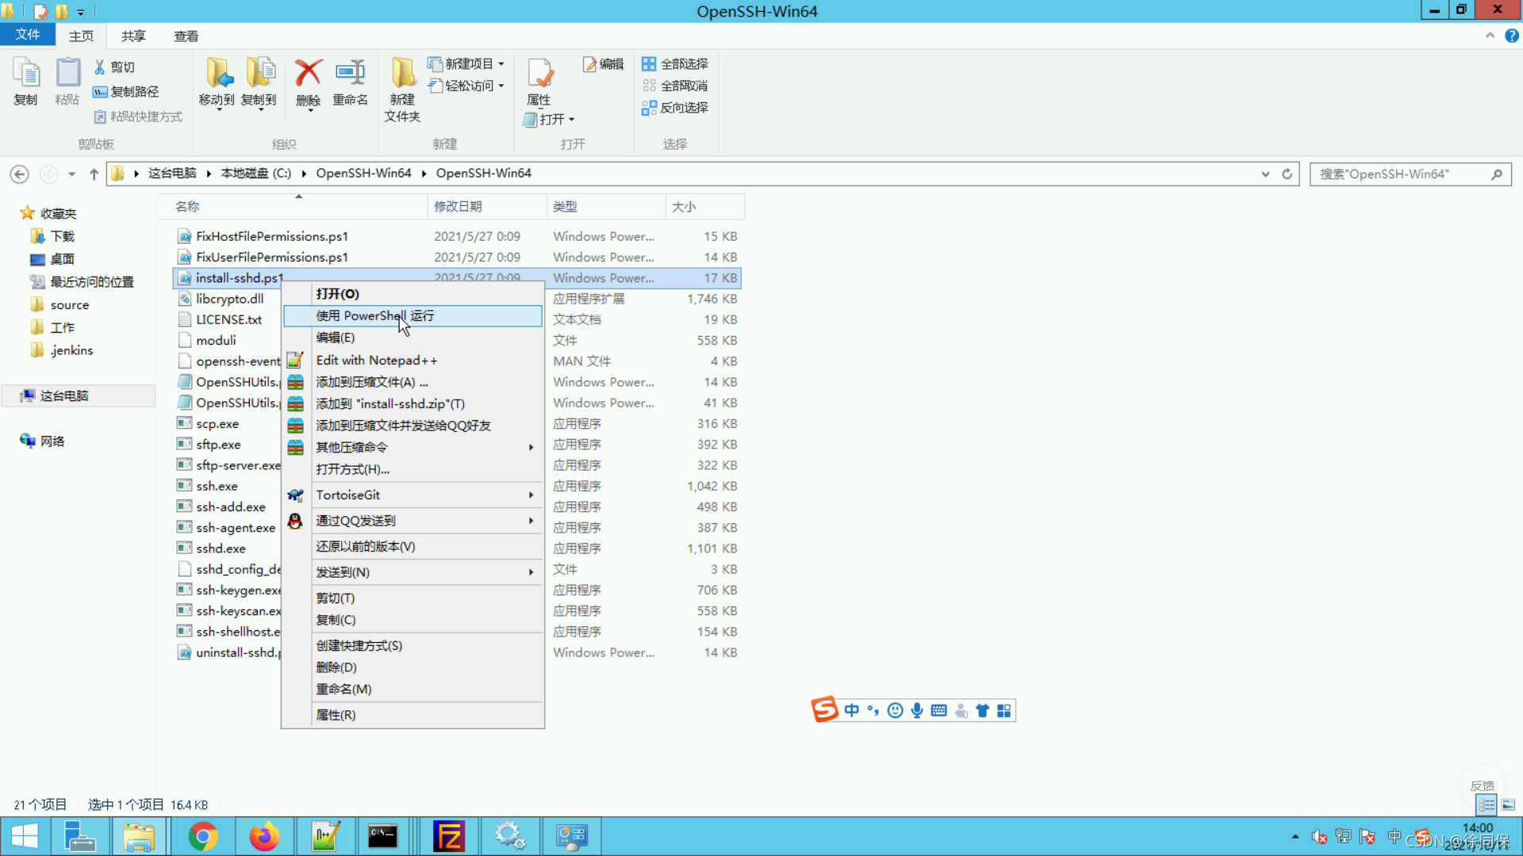Click Select All (全部选择) in the ribbon
Image resolution: width=1523 pixels, height=856 pixels.
[x=675, y=64]
